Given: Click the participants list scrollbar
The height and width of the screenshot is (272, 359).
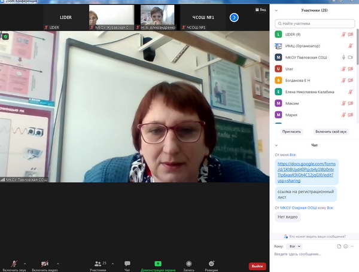Looking at the screenshot, I should (x=358, y=47).
